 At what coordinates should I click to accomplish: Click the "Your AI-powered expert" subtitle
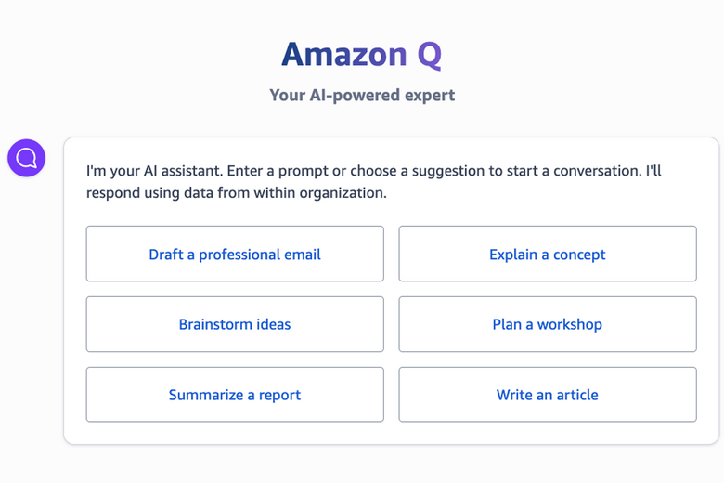[362, 95]
